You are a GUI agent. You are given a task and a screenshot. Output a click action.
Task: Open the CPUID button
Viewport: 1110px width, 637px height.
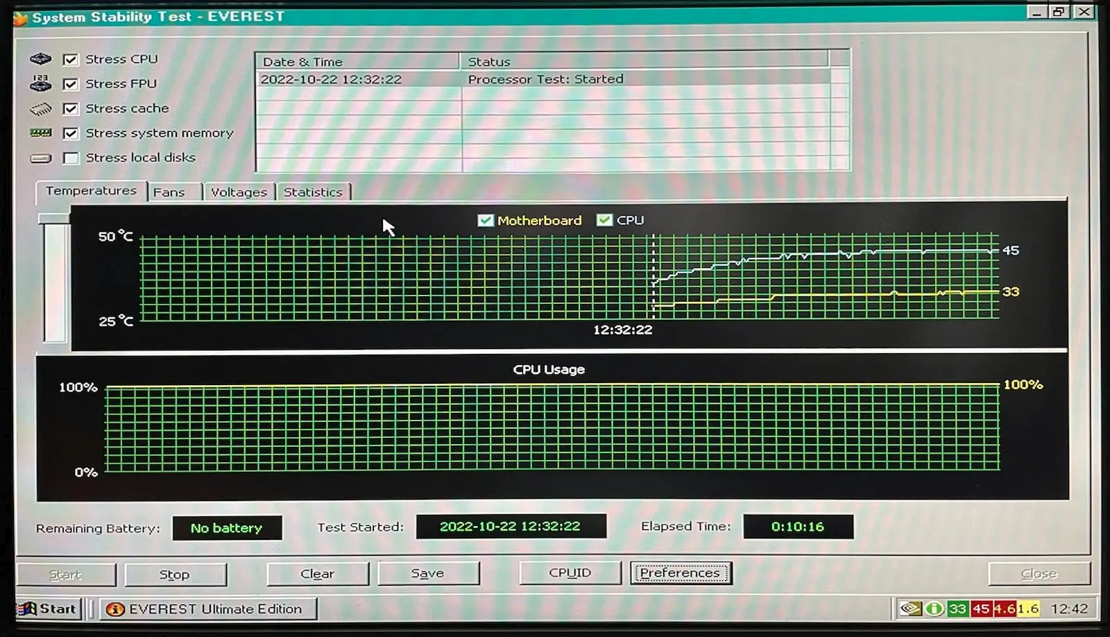click(x=570, y=572)
